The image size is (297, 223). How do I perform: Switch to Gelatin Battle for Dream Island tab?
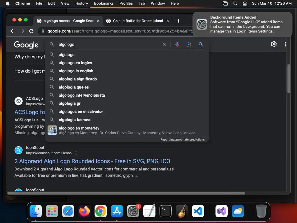(138, 21)
